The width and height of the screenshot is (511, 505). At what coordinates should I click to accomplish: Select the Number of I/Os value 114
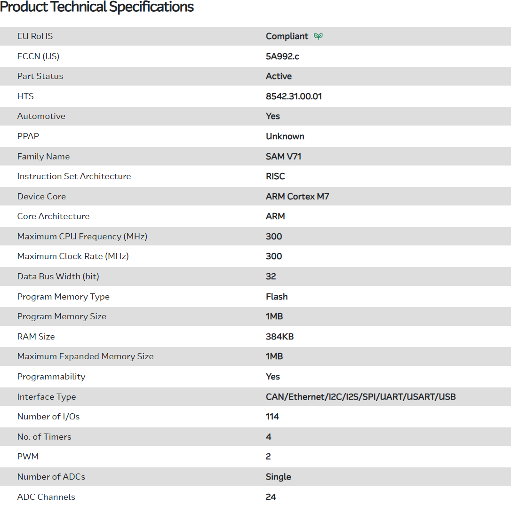coord(272,417)
